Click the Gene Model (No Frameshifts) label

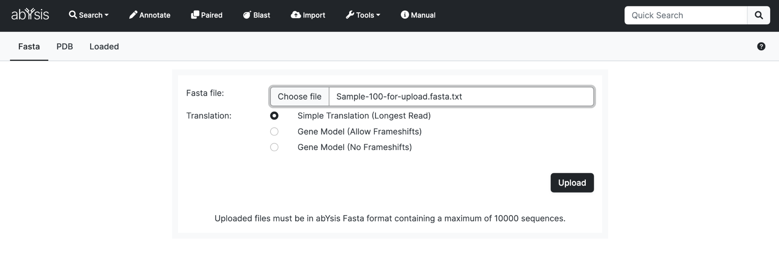[355, 147]
